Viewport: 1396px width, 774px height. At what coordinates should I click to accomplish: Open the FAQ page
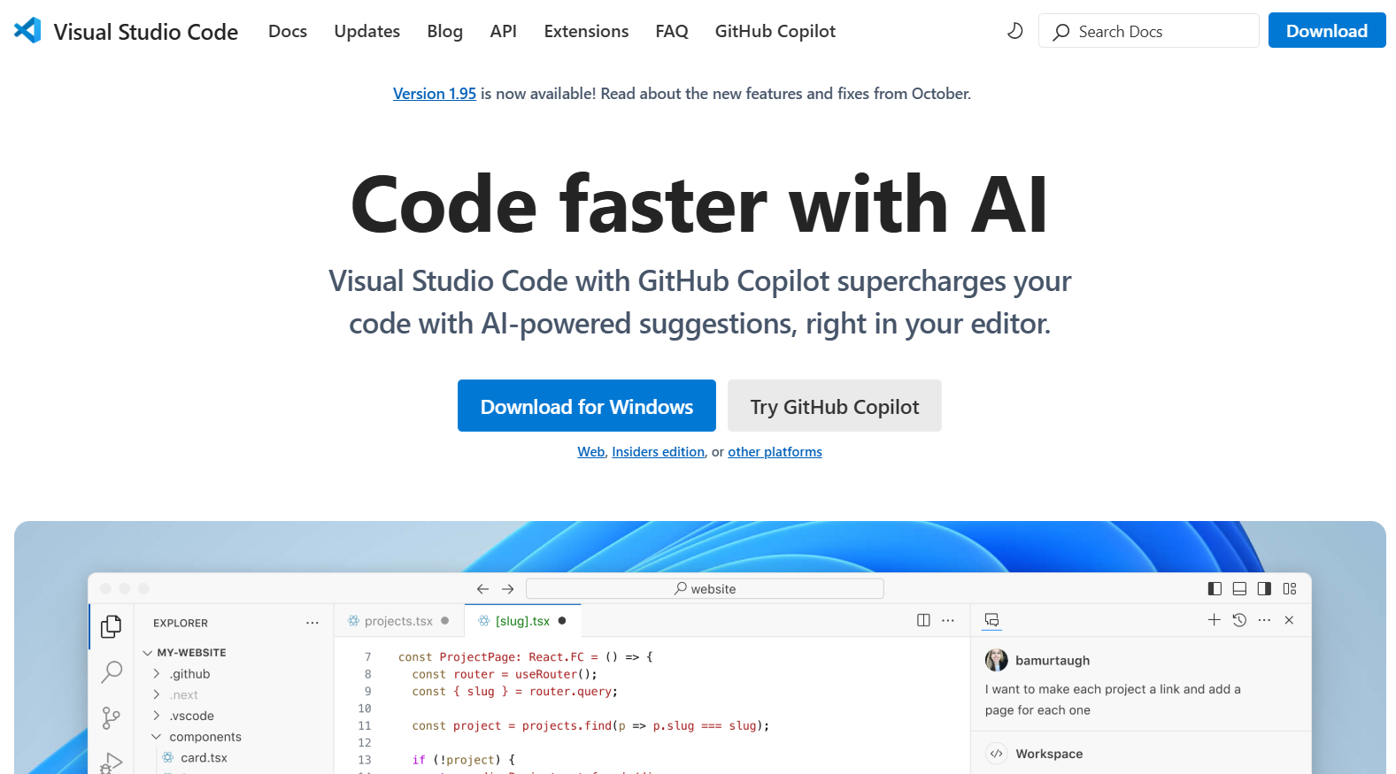click(x=671, y=31)
